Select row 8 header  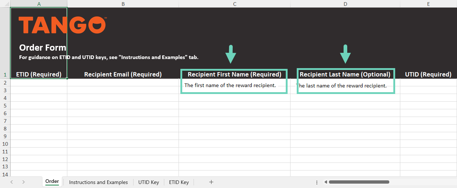tap(5, 128)
